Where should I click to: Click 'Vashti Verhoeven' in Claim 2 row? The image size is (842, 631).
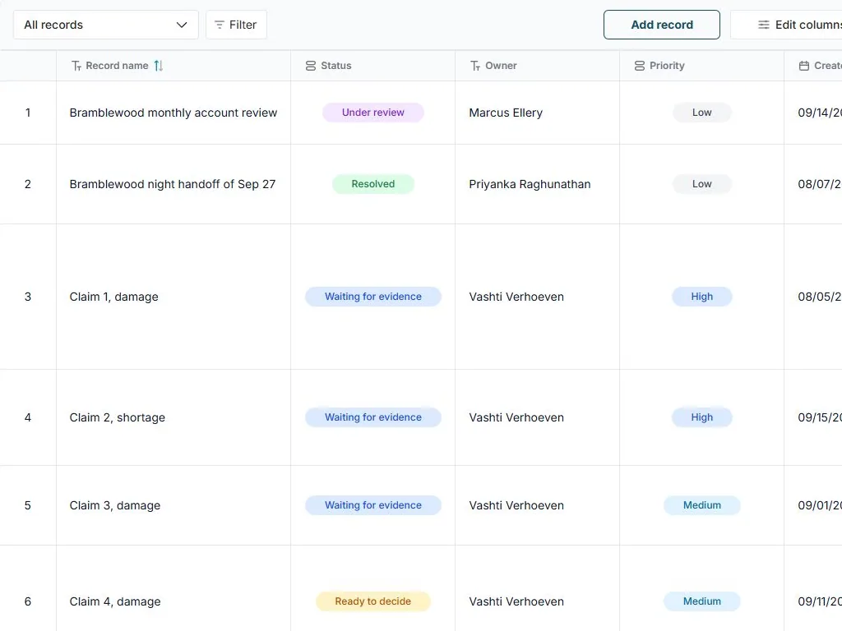point(516,417)
